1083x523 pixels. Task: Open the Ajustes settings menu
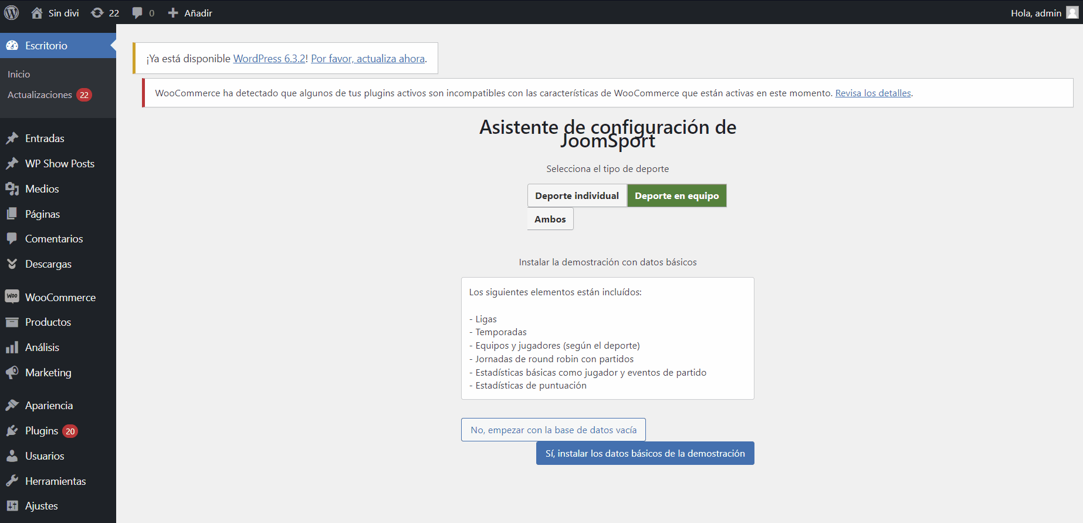click(41, 506)
